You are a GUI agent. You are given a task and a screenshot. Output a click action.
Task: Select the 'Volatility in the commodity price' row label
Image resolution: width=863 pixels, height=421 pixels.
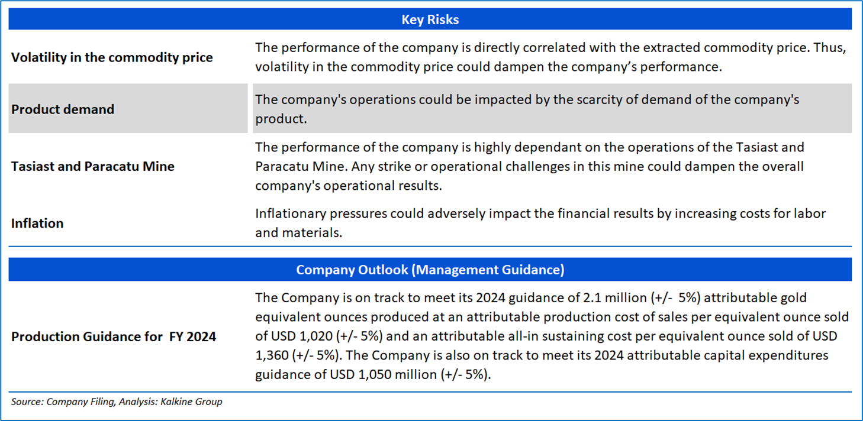(x=112, y=57)
